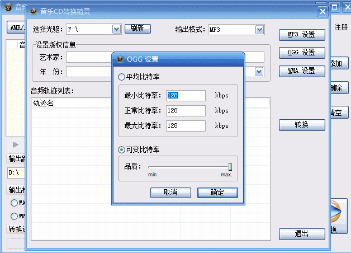Screen dimensions: 351x253
Task: Click the OGG settings dialog title icon
Action: [x=120, y=59]
